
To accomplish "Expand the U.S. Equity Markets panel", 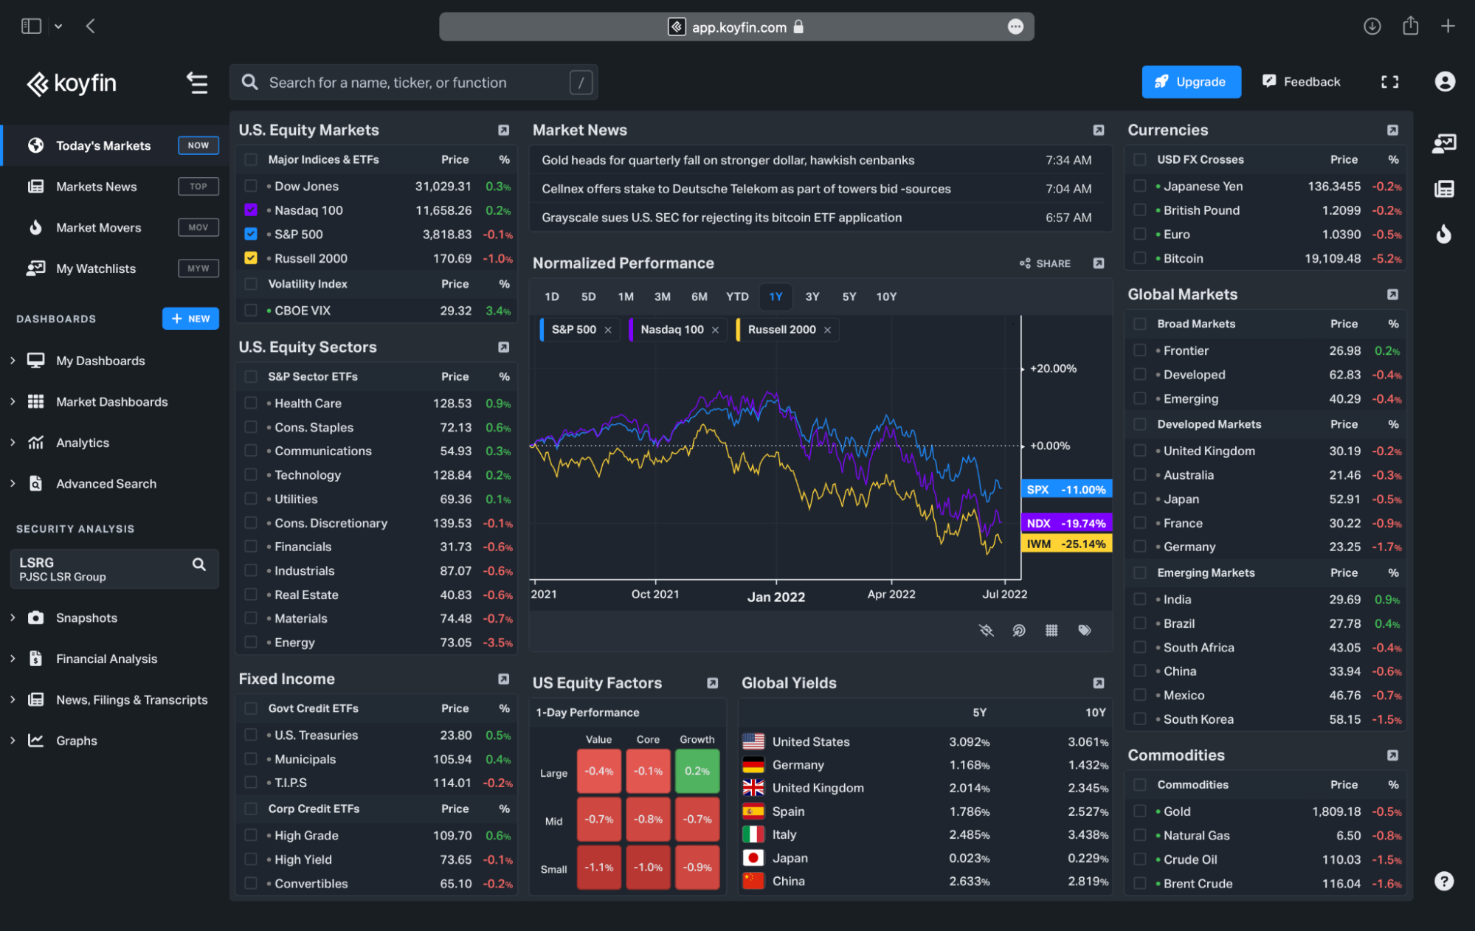I will click(503, 130).
